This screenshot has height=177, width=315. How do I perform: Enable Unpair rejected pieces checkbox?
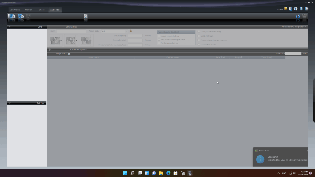coord(159,36)
